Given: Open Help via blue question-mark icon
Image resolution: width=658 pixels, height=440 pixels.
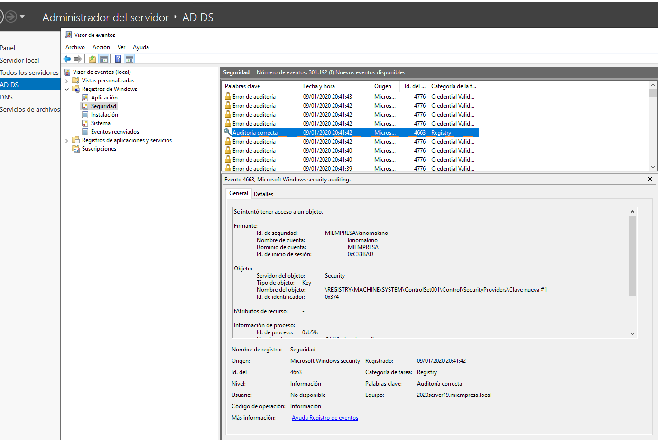Looking at the screenshot, I should tap(118, 59).
